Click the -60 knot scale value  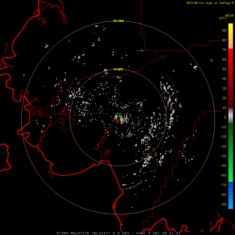coord(223,175)
